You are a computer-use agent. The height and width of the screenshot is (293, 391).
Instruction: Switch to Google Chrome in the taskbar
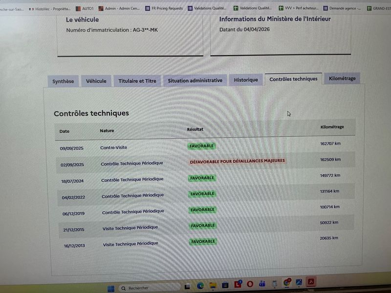(x=287, y=282)
